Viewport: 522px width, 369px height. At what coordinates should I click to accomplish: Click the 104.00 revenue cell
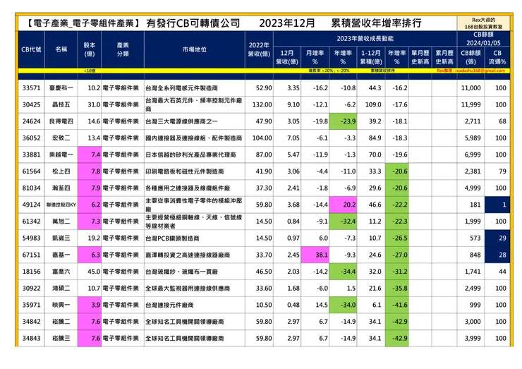[259, 138]
